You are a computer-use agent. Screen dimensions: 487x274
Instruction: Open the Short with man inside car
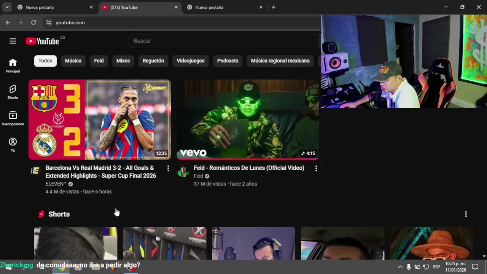click(342, 243)
